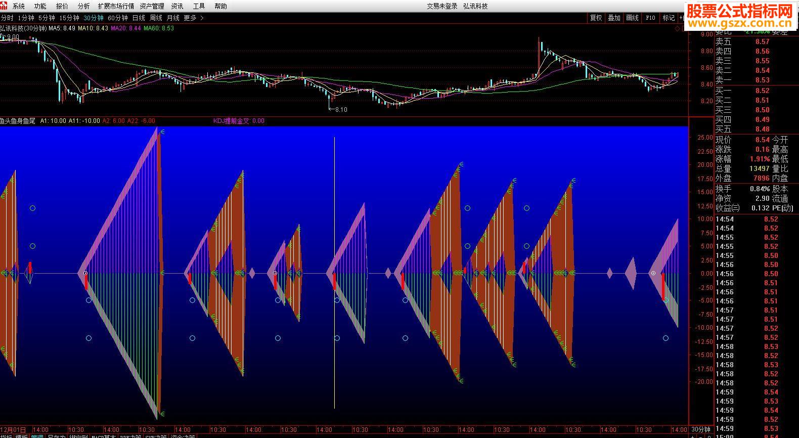This screenshot has height=438, width=799.
Task: Open the 系统 menu
Action: 19,6
